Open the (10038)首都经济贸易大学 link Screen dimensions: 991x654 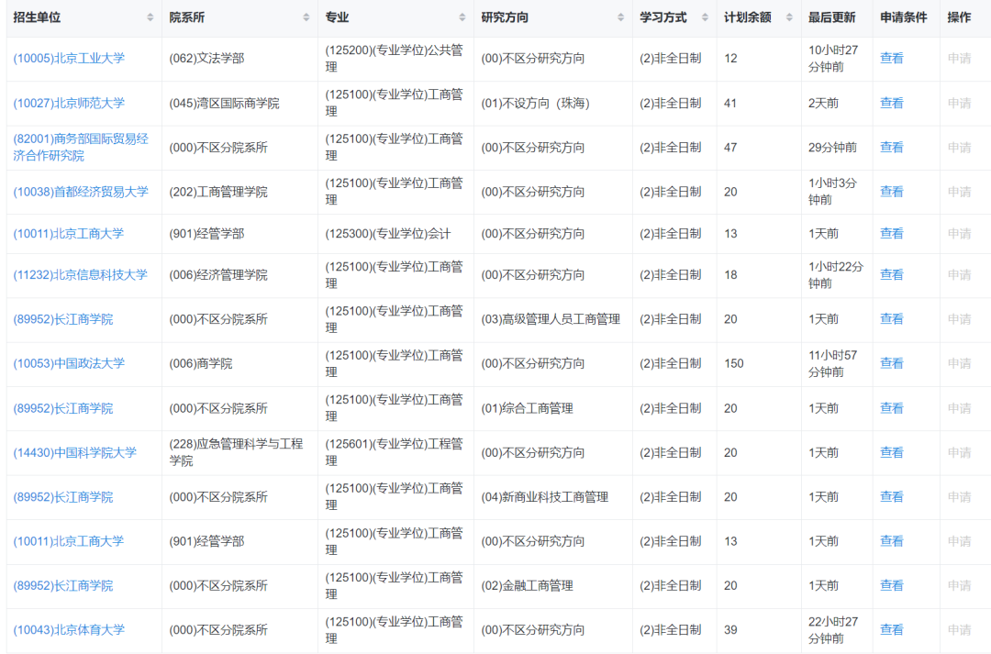tap(81, 192)
